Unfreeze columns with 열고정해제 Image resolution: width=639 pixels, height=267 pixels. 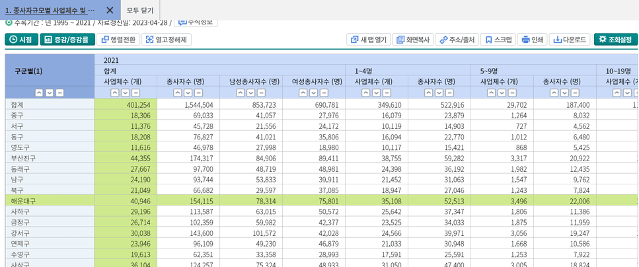pyautogui.click(x=167, y=40)
